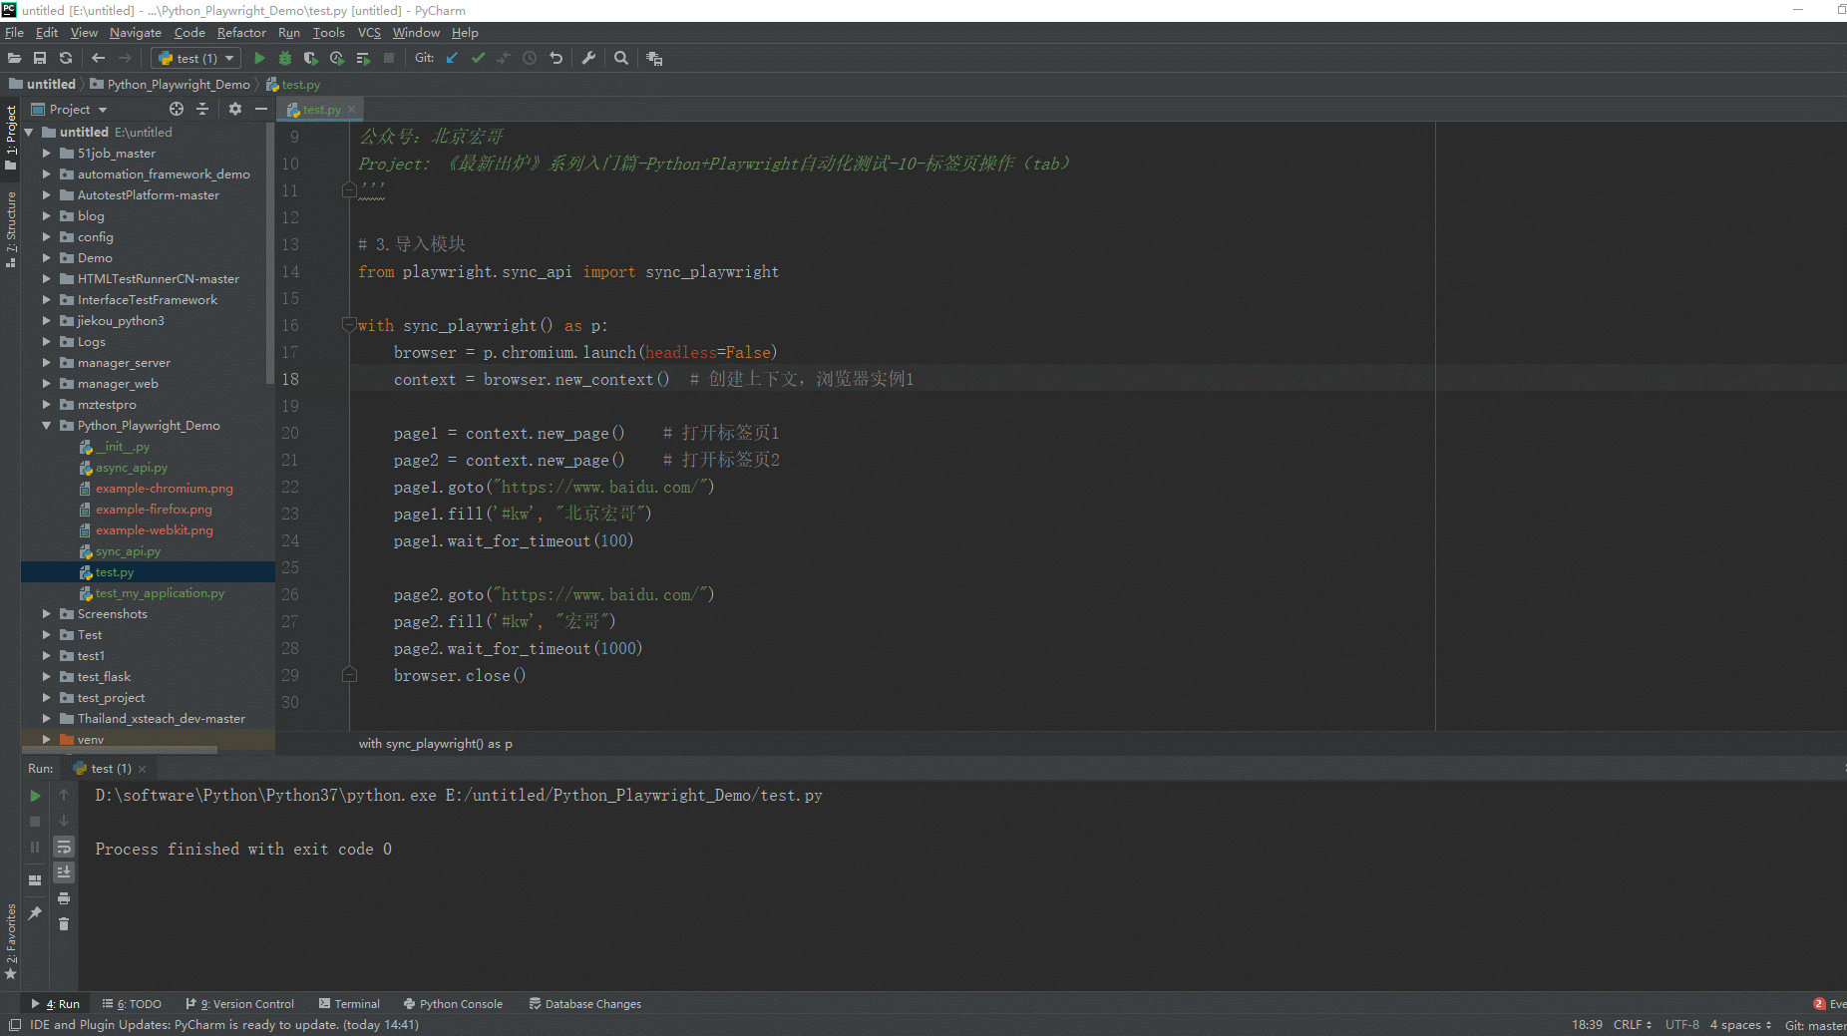Screen dimensions: 1847x1036
Task: Toggle the pin tab icon in Run panel
Action: tap(35, 912)
